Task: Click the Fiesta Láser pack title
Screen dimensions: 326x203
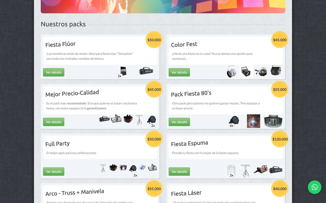Action: click(x=186, y=193)
